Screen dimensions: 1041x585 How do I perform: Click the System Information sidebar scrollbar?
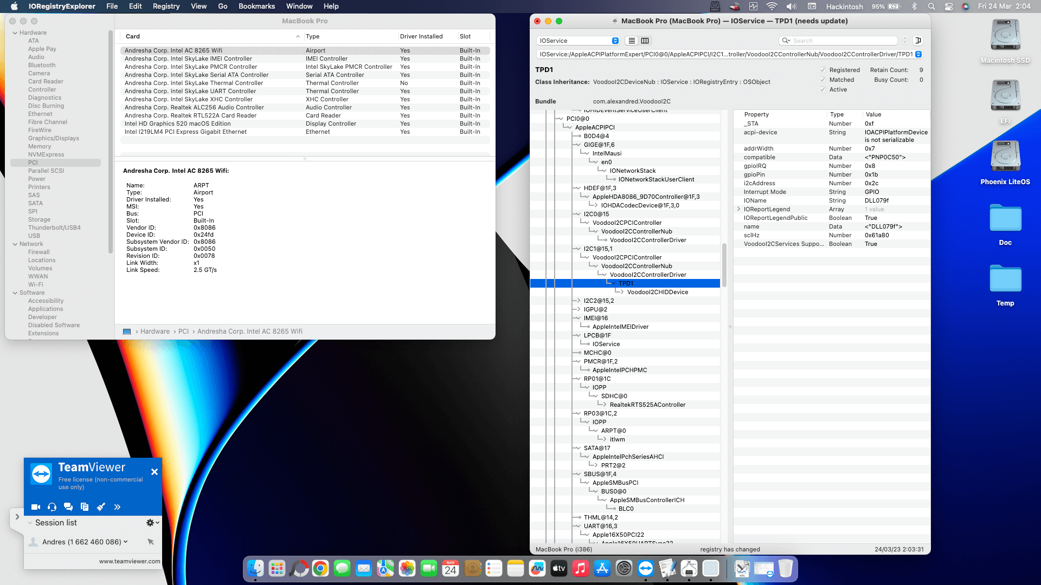point(111,142)
